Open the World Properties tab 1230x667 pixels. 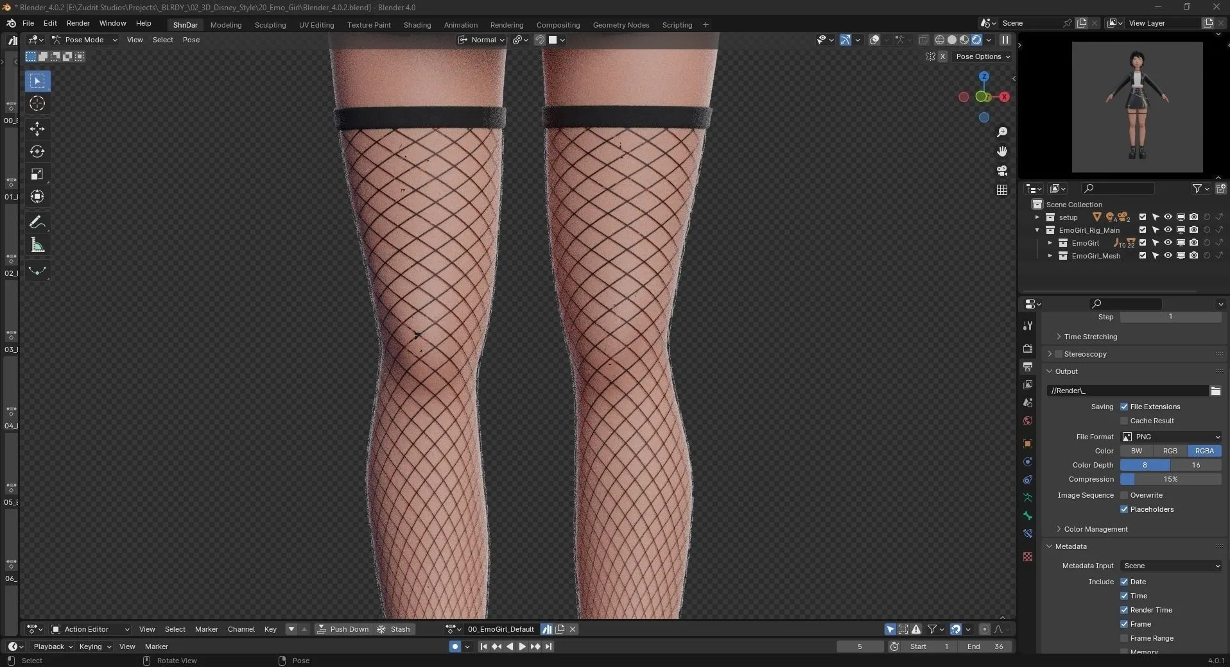point(1027,421)
